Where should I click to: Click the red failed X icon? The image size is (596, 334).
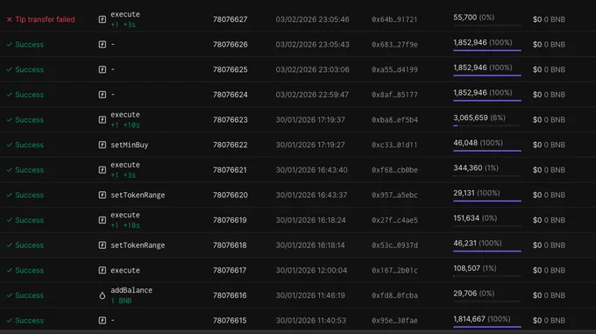[10, 19]
